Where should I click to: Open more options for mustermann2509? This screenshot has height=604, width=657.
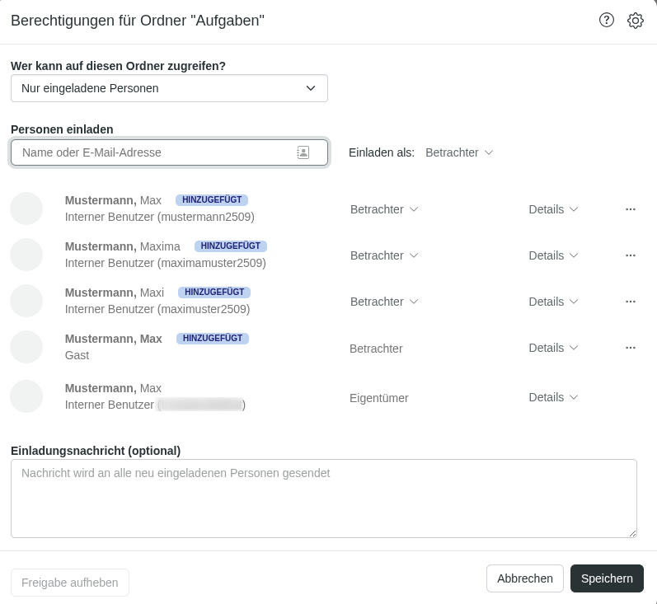click(631, 209)
